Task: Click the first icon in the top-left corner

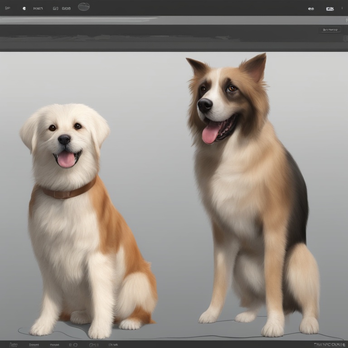Action: [7, 8]
